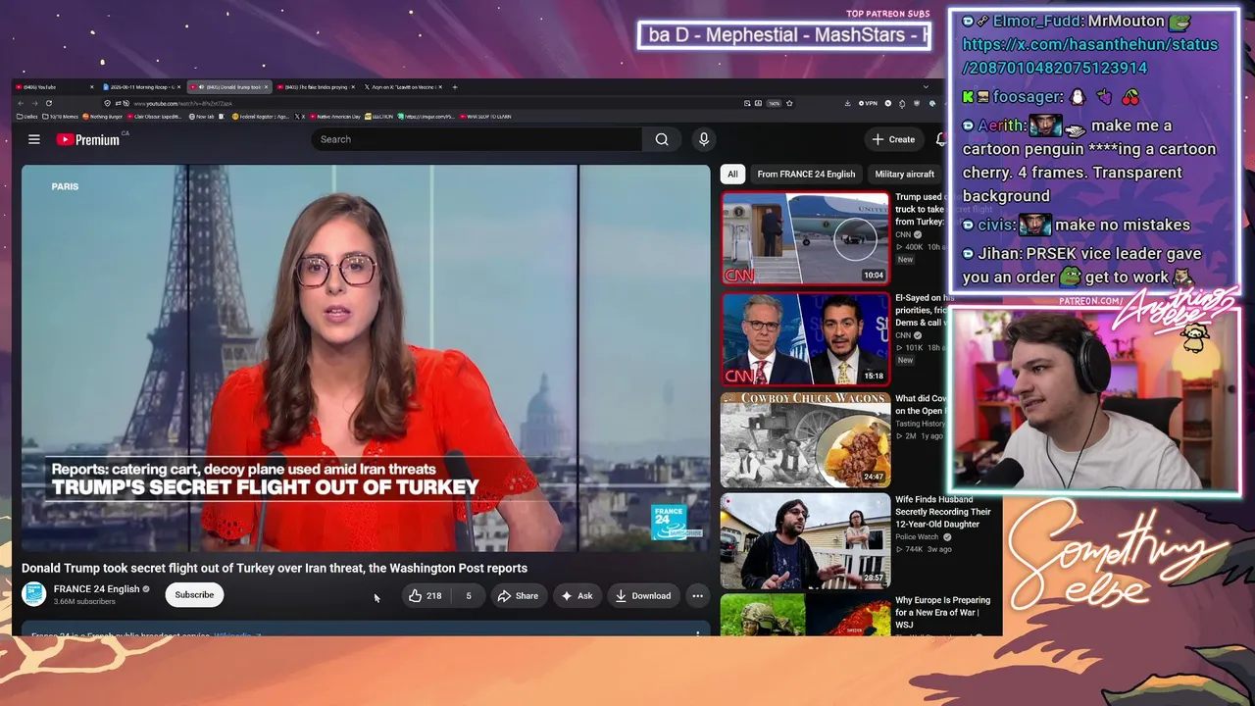
Task: Click the Ask button
Action: 577,595
